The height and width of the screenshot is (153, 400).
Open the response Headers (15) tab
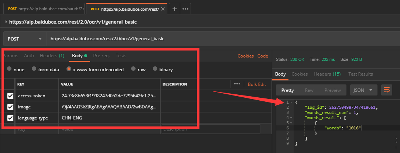click(x=327, y=74)
